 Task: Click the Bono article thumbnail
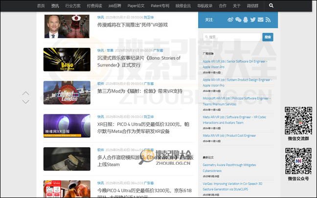point(67,60)
